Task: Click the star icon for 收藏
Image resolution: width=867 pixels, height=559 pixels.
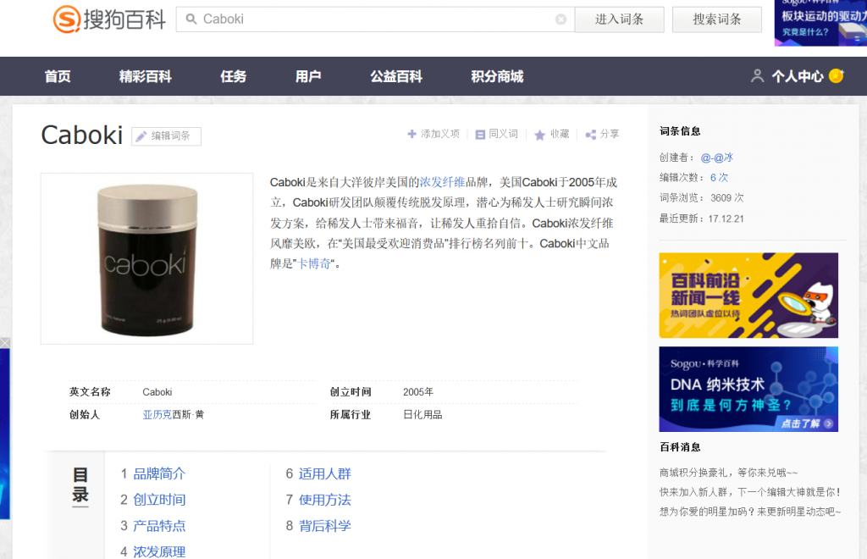Action: pyautogui.click(x=539, y=135)
